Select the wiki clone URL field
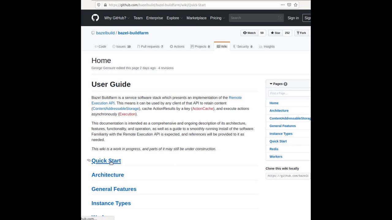This screenshot has height=220, width=392. tap(288, 176)
